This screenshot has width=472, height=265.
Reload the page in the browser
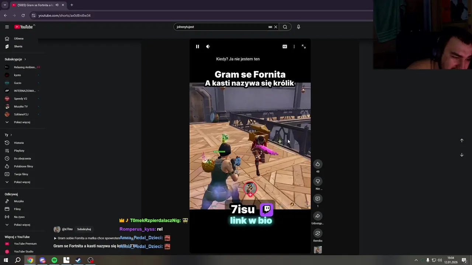point(23,15)
